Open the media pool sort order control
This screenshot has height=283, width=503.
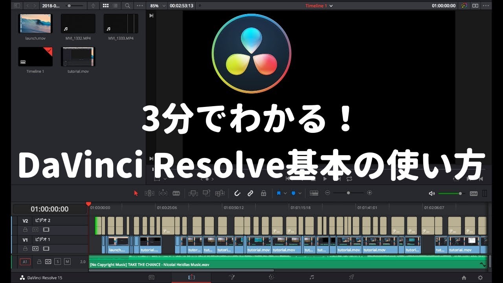point(93,6)
